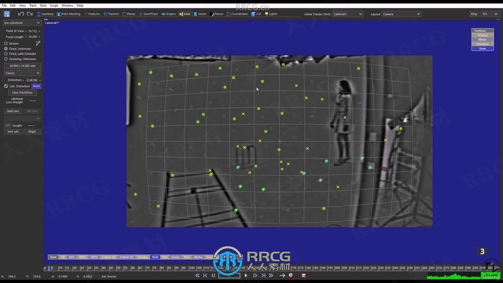Select the Lens room
This screenshot has width=503, height=283.
185,14
